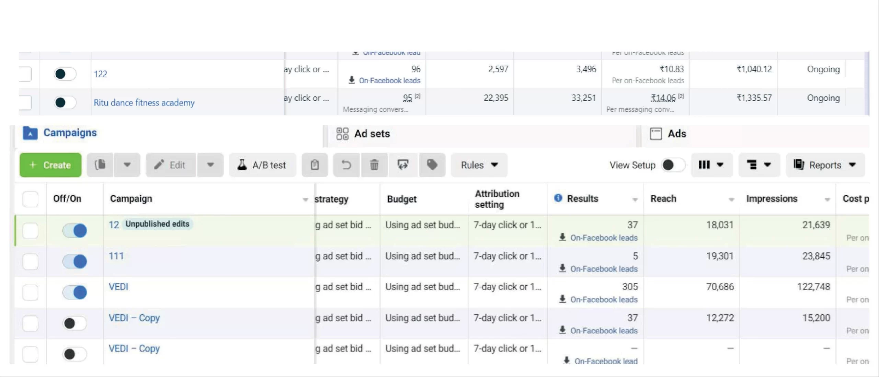This screenshot has width=879, height=377.
Task: Open dropdown arrow next to Edit
Action: (210, 165)
